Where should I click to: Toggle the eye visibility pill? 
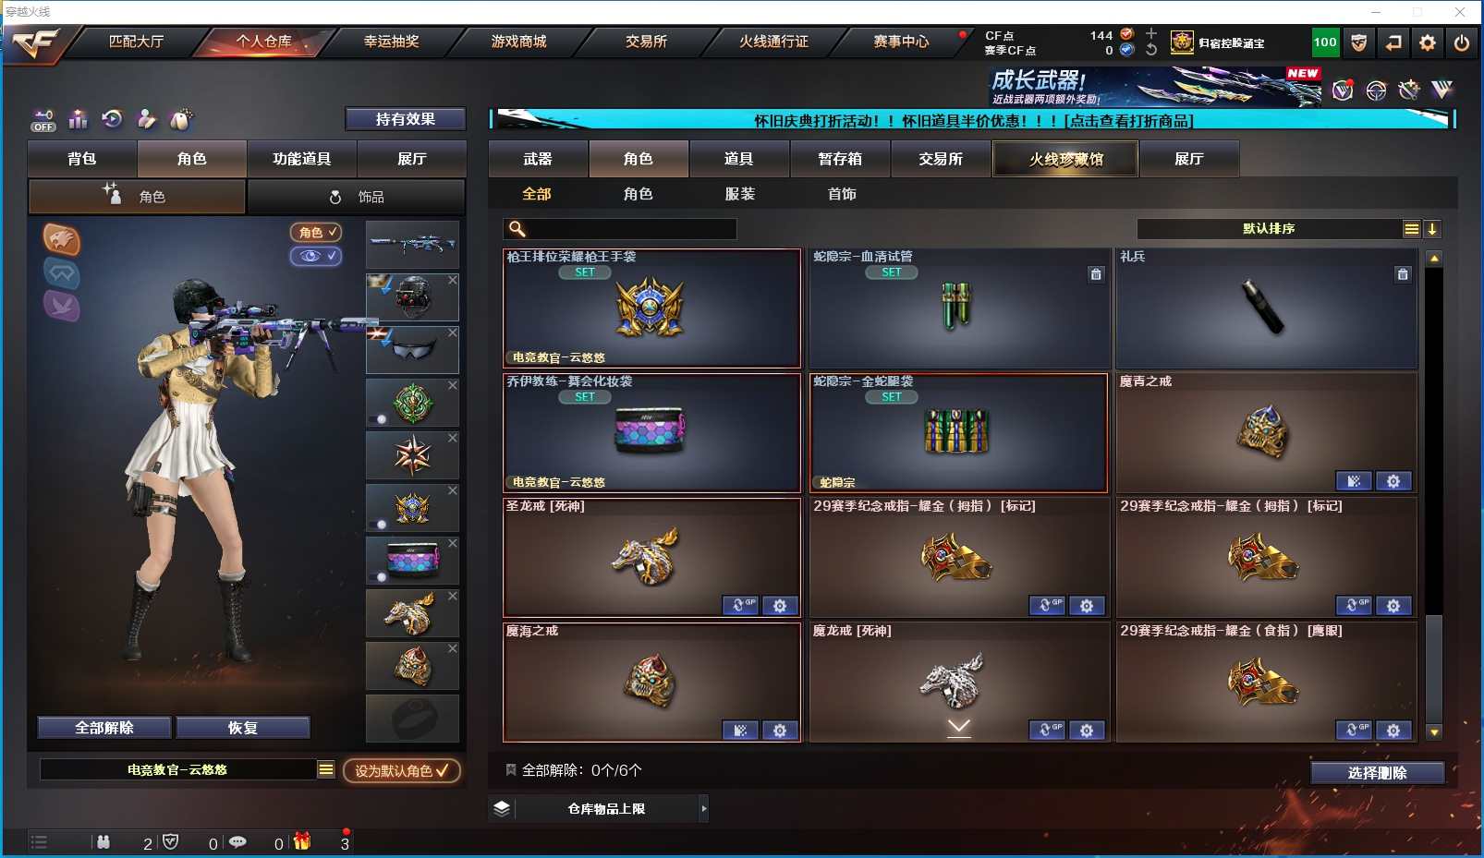(316, 256)
